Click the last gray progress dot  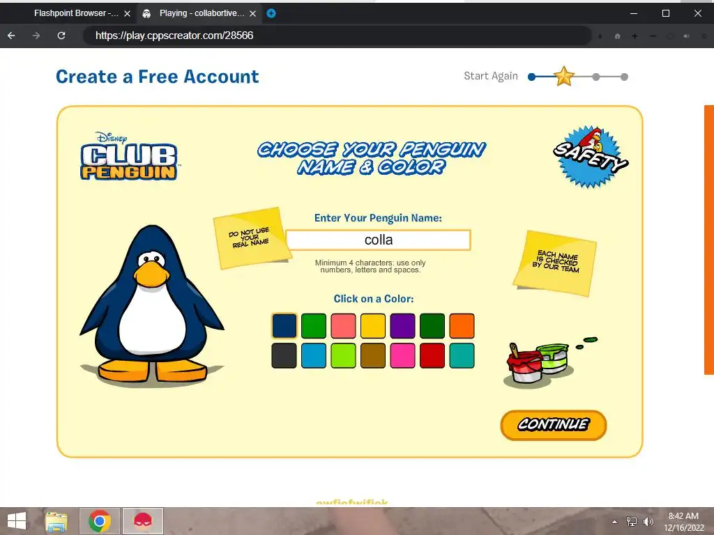coord(624,77)
